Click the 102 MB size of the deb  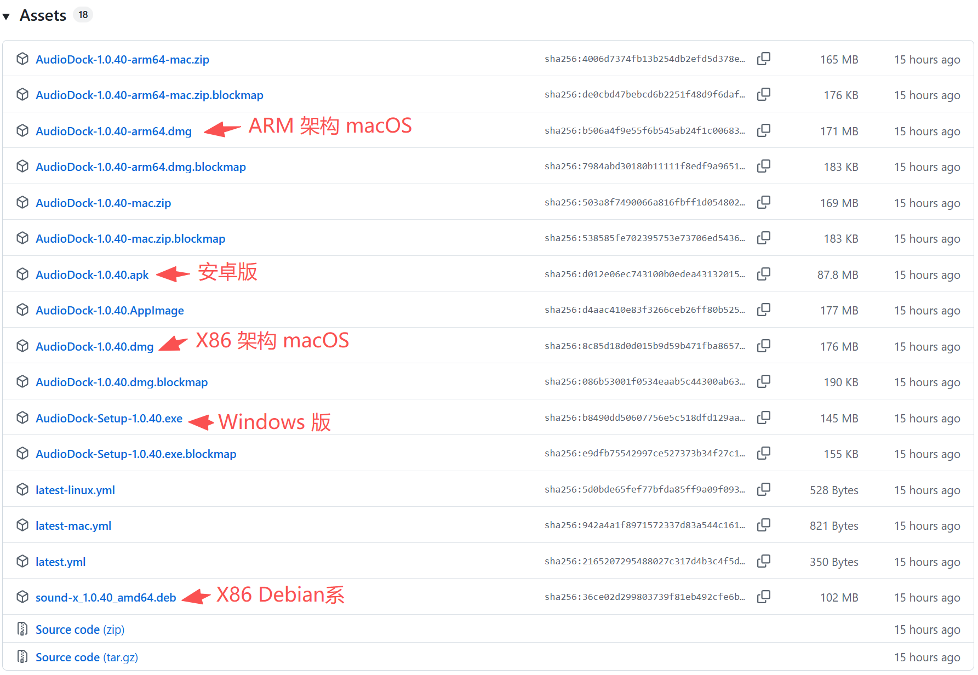tap(839, 598)
